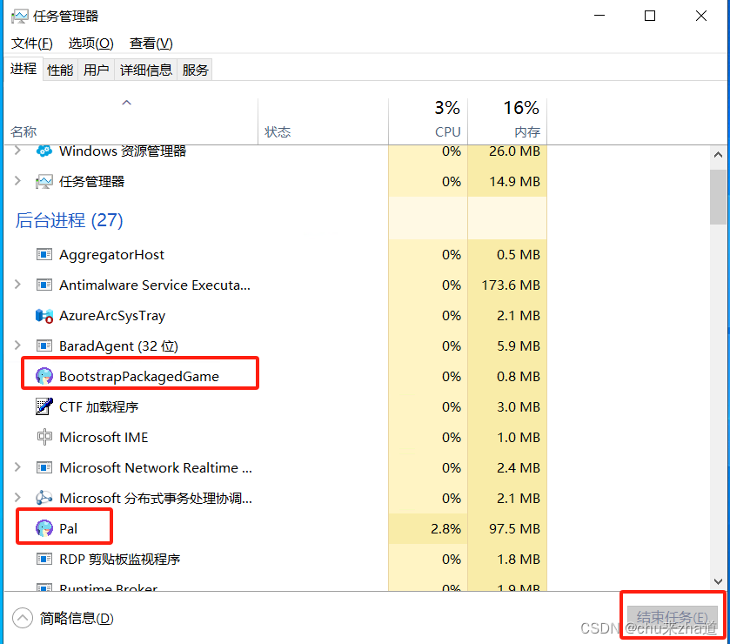Image resolution: width=730 pixels, height=644 pixels.
Task: Click the BaradAgent (32 位) icon
Action: [44, 345]
